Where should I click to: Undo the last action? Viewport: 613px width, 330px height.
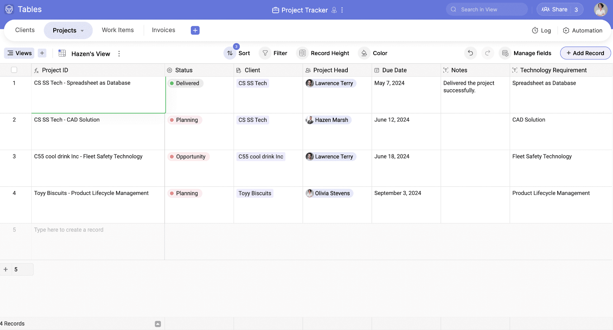[470, 53]
